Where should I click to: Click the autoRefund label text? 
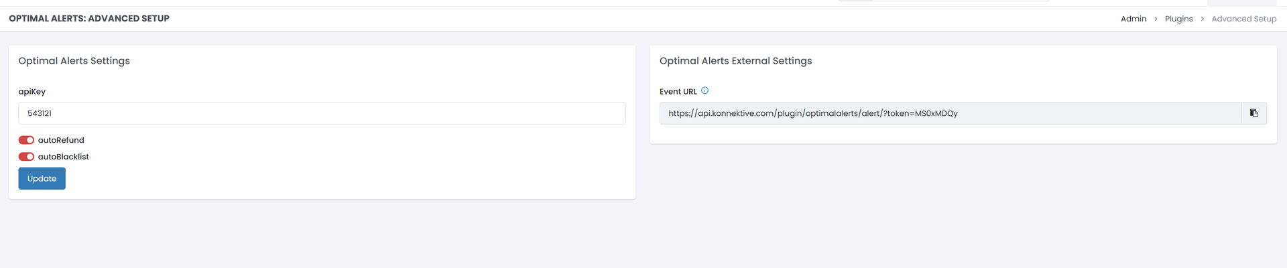click(x=61, y=140)
